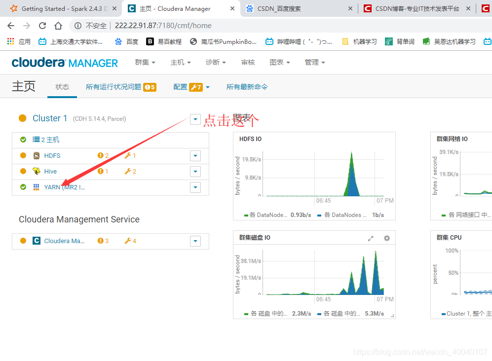This screenshot has height=361, width=492.
Task: Open the HDFS row actions dropdown
Action: click(x=195, y=155)
